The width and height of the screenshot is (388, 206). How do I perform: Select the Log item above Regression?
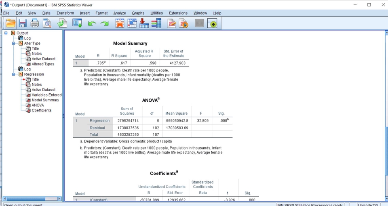click(27, 69)
